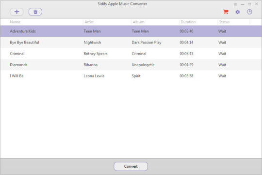
Task: Click artist Rihanna
Action: click(x=90, y=65)
